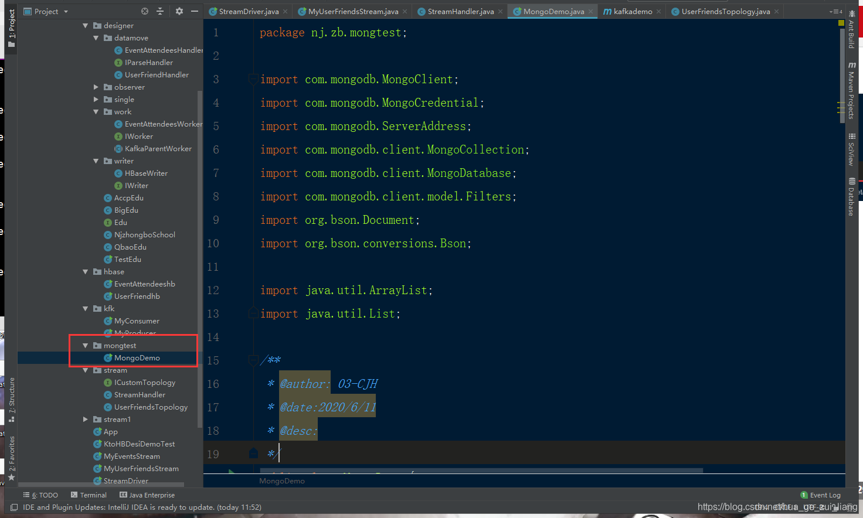Image resolution: width=863 pixels, height=518 pixels.
Task: Select HBaseWriter class
Action: pyautogui.click(x=141, y=173)
